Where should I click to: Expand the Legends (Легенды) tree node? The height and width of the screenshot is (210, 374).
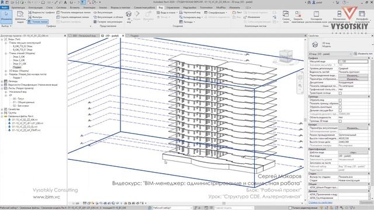tap(2, 81)
